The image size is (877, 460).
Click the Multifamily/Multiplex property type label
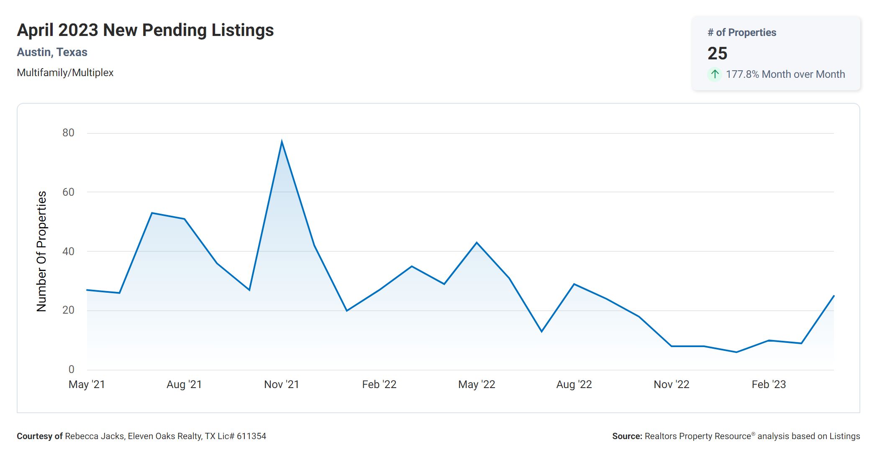click(65, 73)
